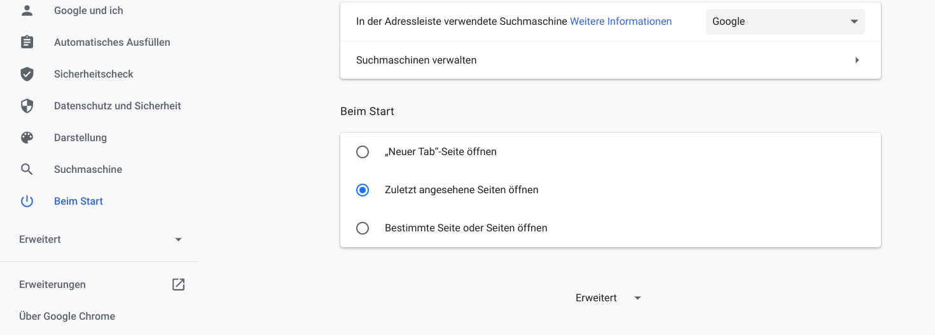The height and width of the screenshot is (335, 935).
Task: Click the power icon for Beim Start
Action: point(27,201)
